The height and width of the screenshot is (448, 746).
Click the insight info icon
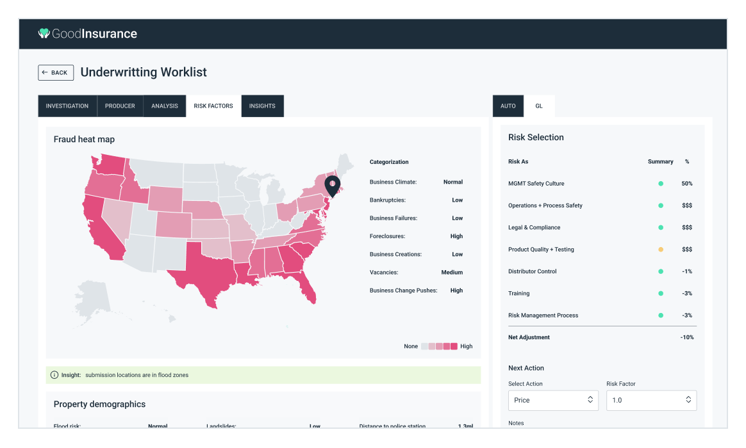[54, 375]
